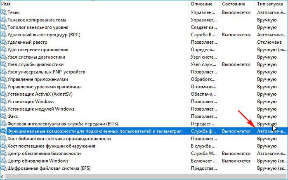Select the Узел системы диагностики service

pos(36,57)
